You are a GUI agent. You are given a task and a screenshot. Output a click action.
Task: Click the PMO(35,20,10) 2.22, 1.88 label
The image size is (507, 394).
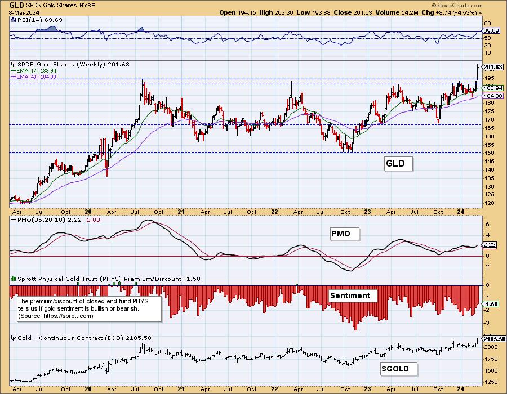[59, 220]
